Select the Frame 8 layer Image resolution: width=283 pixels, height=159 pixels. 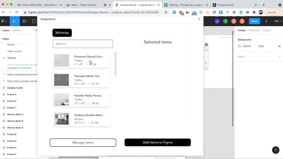click(12, 101)
